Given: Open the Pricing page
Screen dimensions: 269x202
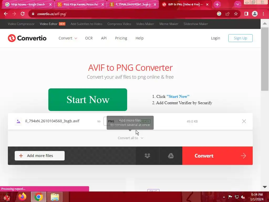Looking at the screenshot, I should [x=121, y=38].
